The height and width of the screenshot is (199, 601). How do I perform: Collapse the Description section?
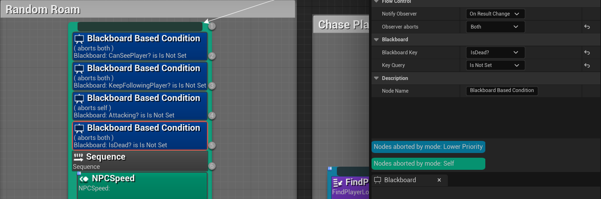pos(376,78)
